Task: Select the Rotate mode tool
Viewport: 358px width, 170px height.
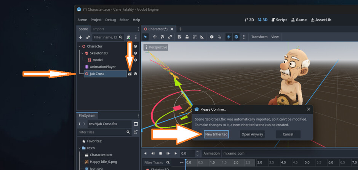Action: (x=162, y=37)
